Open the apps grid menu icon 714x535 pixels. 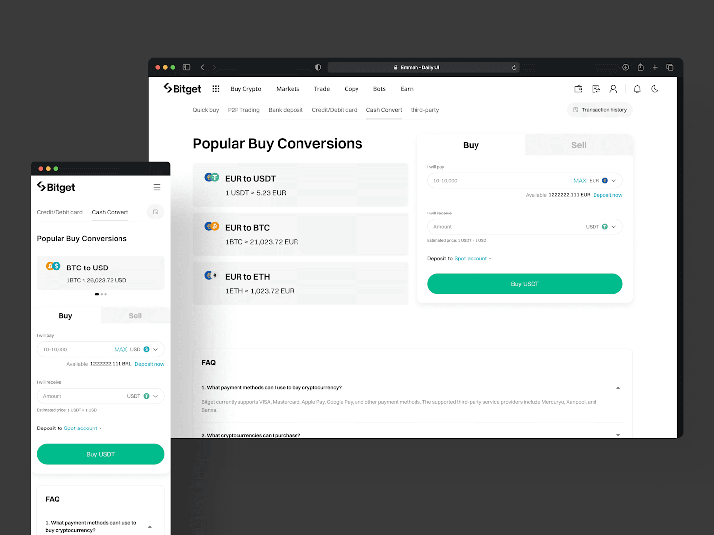[x=216, y=89]
